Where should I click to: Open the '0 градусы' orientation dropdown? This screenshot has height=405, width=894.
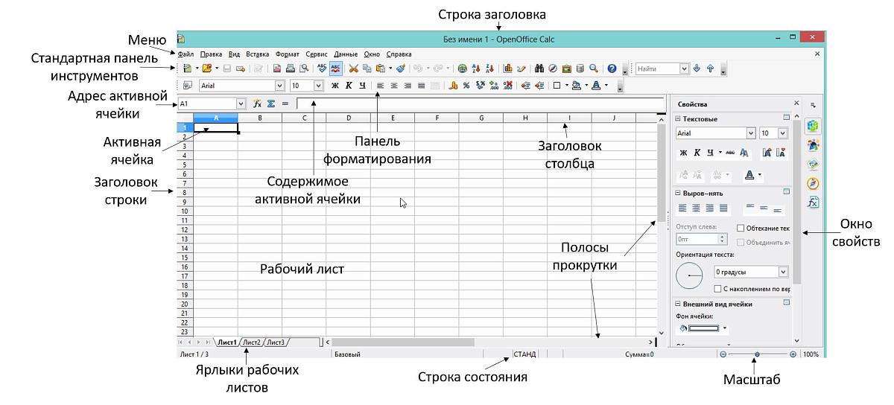coord(782,272)
